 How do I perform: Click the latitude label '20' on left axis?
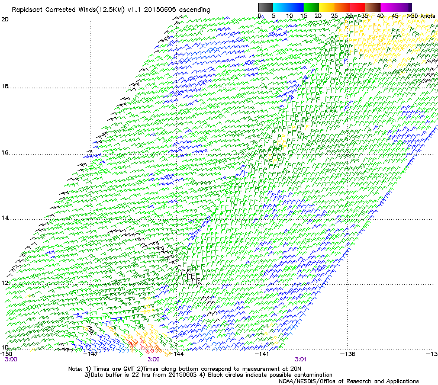pos(5,20)
